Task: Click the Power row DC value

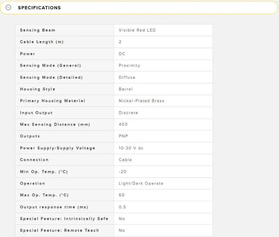Action: (x=122, y=54)
